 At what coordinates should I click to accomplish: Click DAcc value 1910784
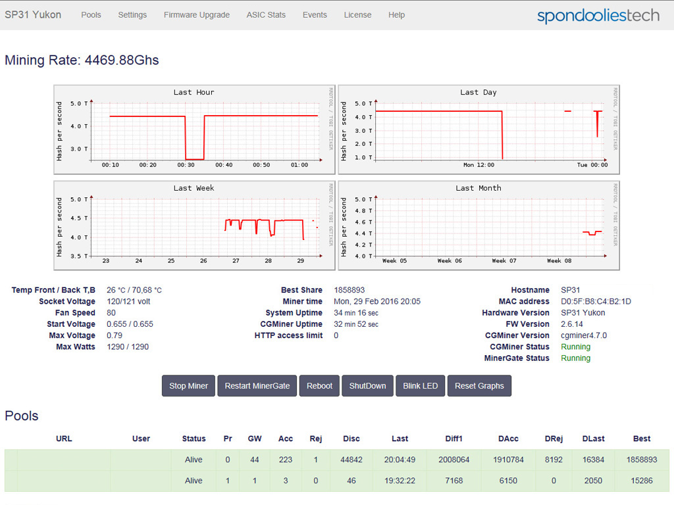click(508, 460)
